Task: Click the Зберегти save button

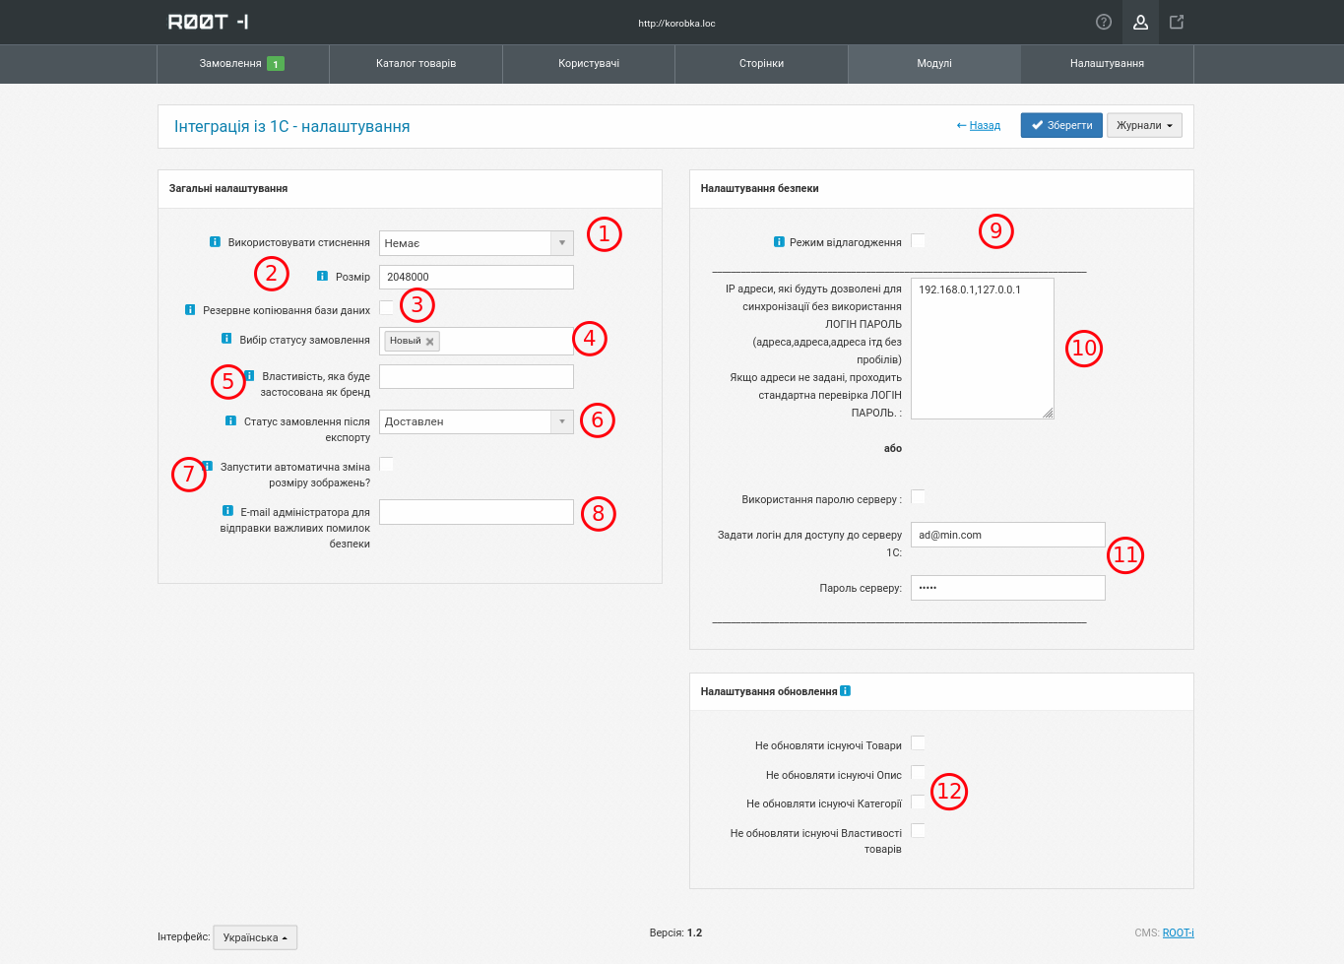Action: point(1061,125)
